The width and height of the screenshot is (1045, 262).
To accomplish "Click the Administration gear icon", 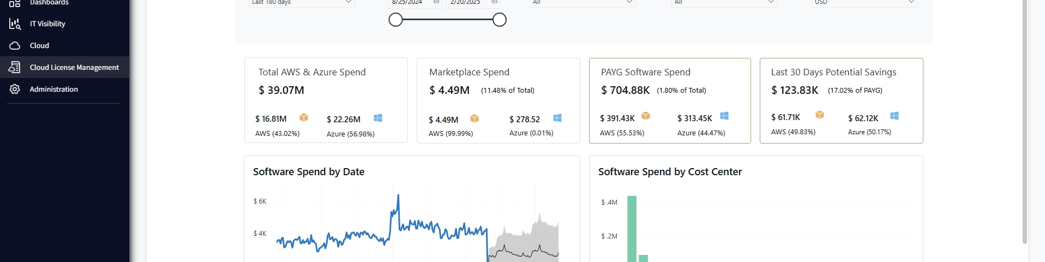I will tap(15, 89).
